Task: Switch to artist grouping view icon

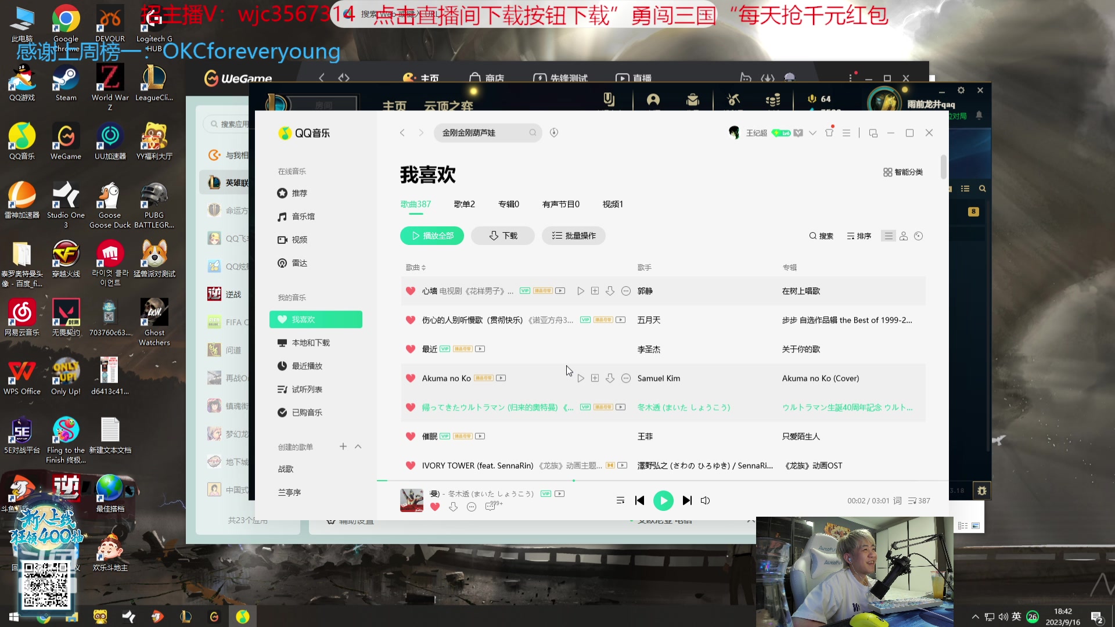Action: 904,236
